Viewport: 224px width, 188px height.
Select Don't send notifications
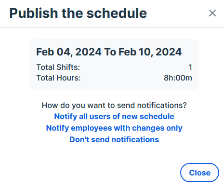[114, 139]
